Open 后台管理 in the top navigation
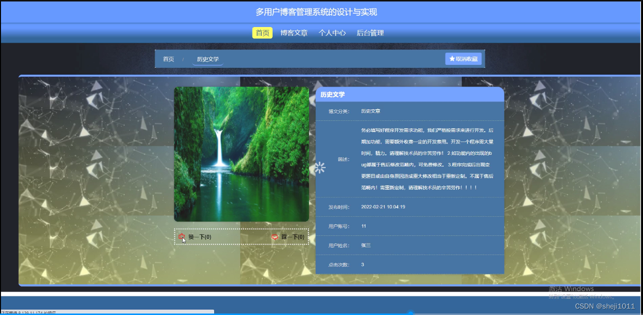The width and height of the screenshot is (643, 315). click(370, 33)
